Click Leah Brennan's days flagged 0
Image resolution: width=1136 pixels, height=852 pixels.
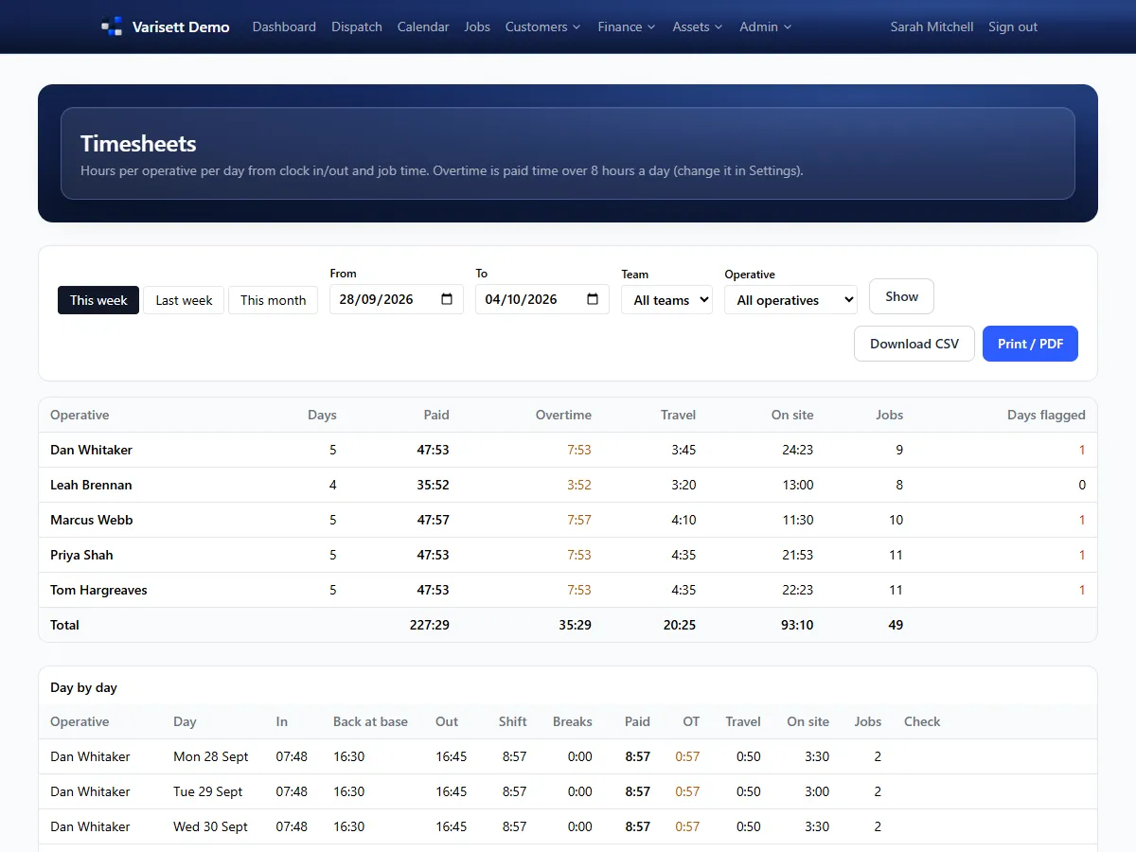(1082, 485)
